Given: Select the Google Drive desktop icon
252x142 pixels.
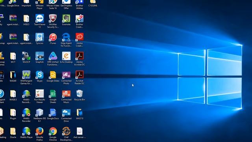Looking at the screenshot, I should (13, 2).
